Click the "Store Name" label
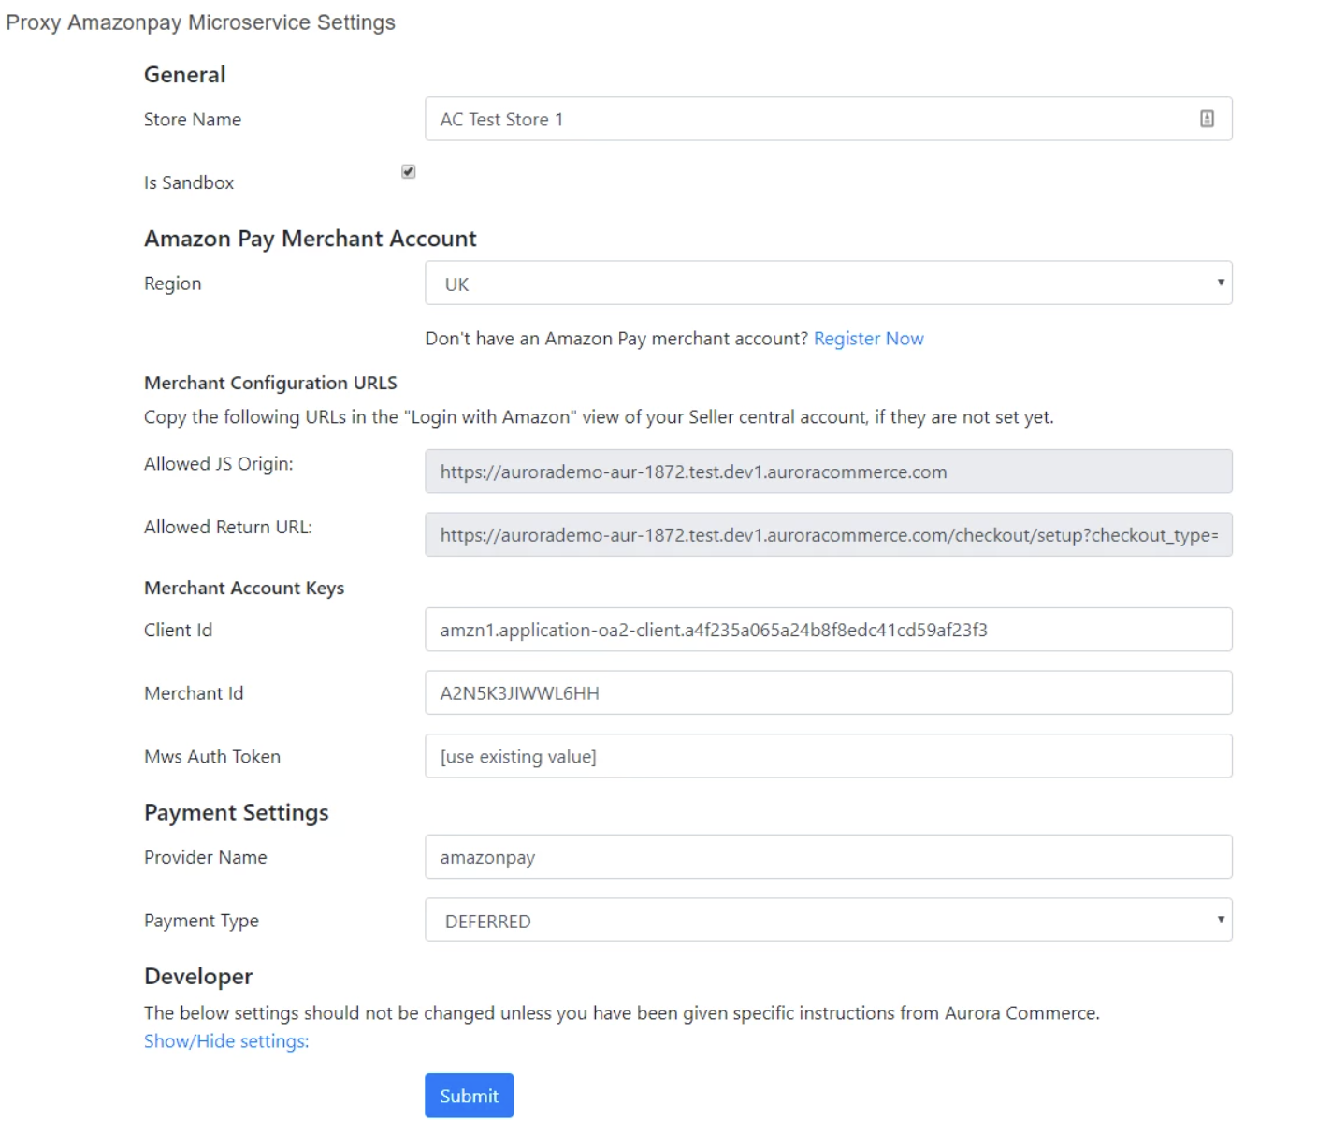The image size is (1317, 1134). [193, 120]
